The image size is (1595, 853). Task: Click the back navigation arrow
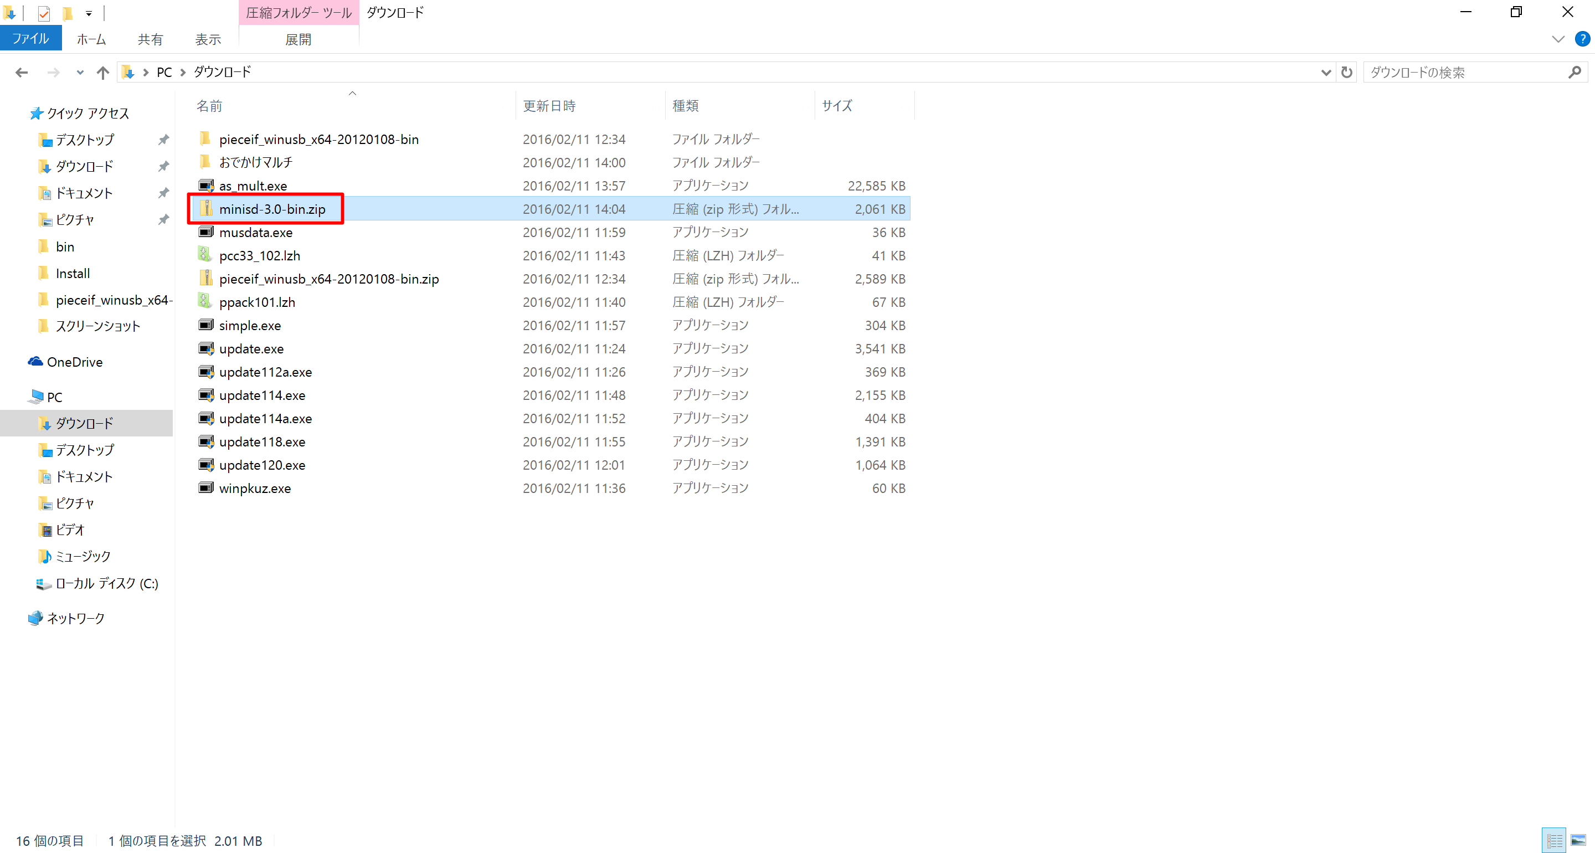pyautogui.click(x=22, y=73)
